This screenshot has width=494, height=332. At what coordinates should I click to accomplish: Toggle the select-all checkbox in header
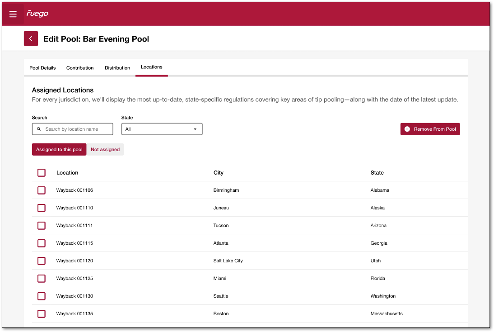(42, 173)
